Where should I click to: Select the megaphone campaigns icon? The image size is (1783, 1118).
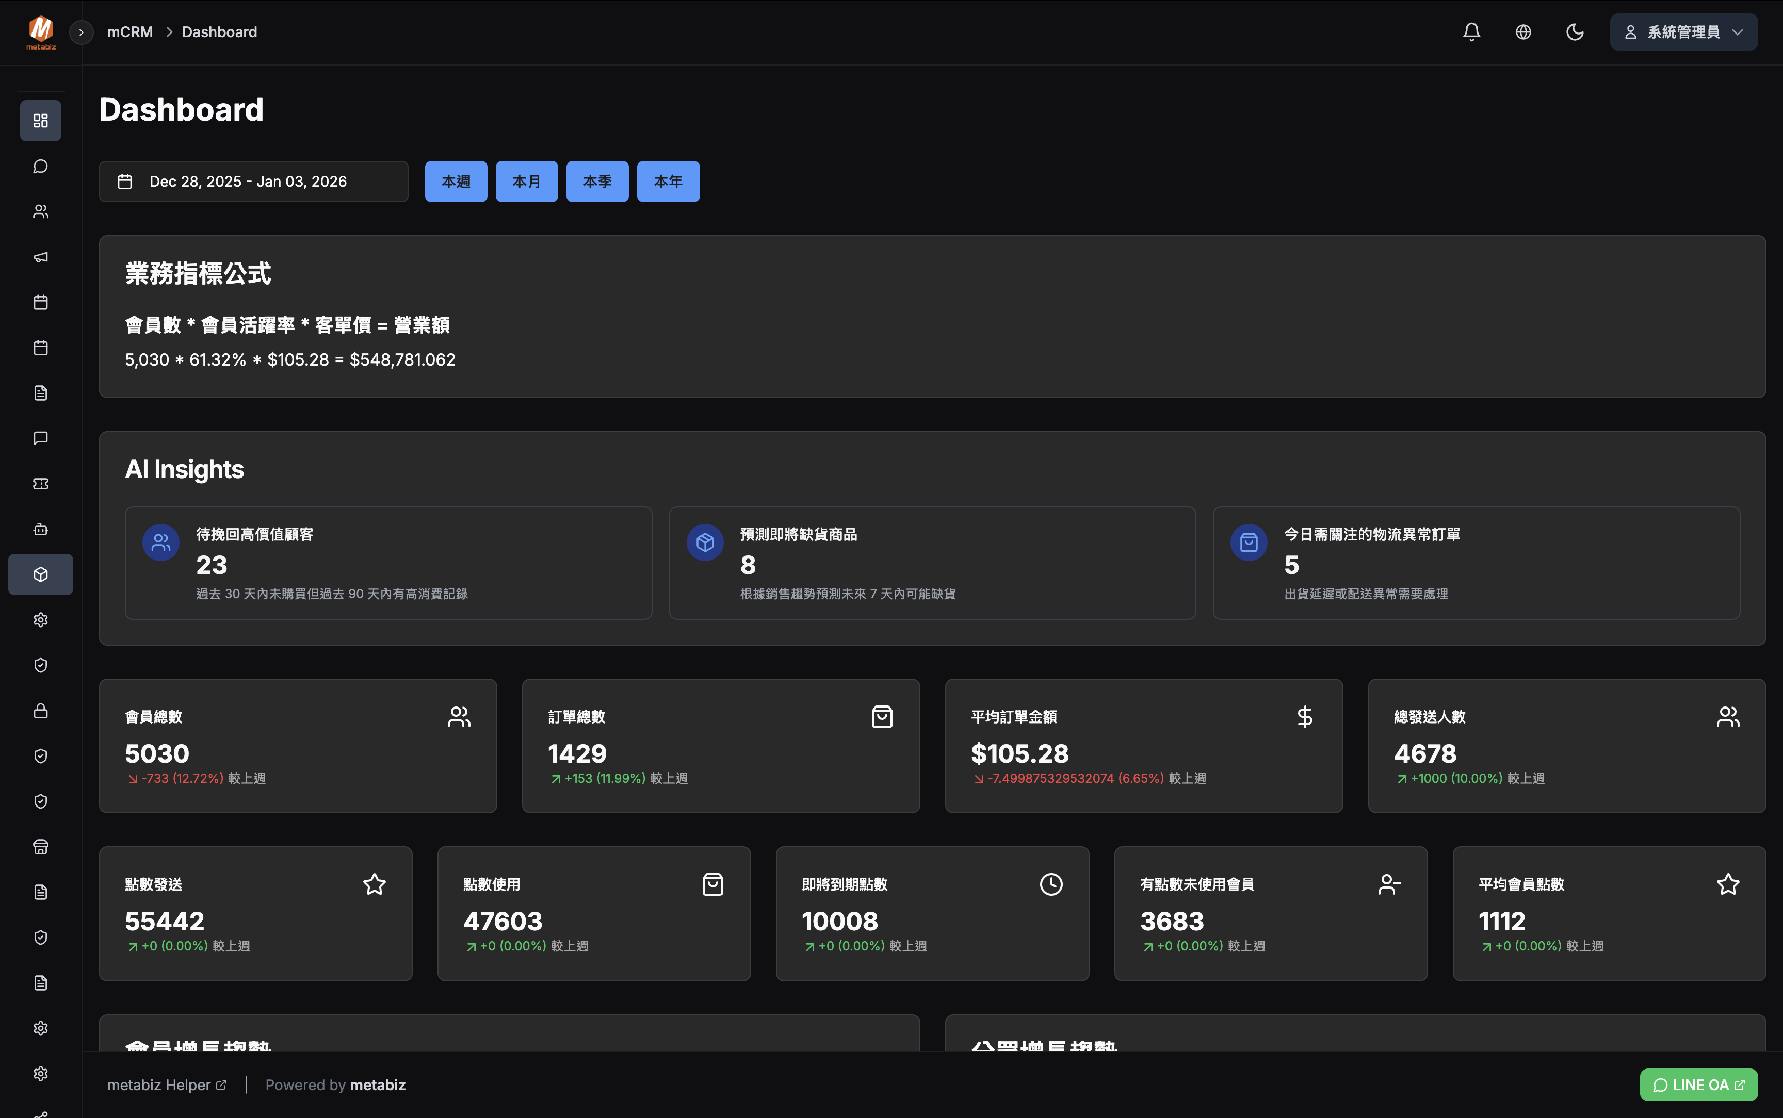[41, 257]
